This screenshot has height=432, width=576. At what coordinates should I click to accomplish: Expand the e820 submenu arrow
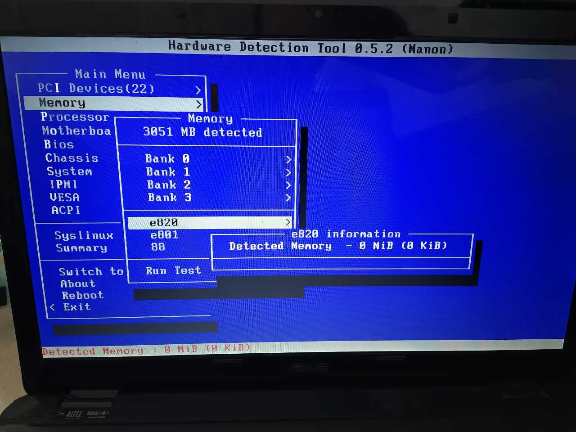point(288,222)
